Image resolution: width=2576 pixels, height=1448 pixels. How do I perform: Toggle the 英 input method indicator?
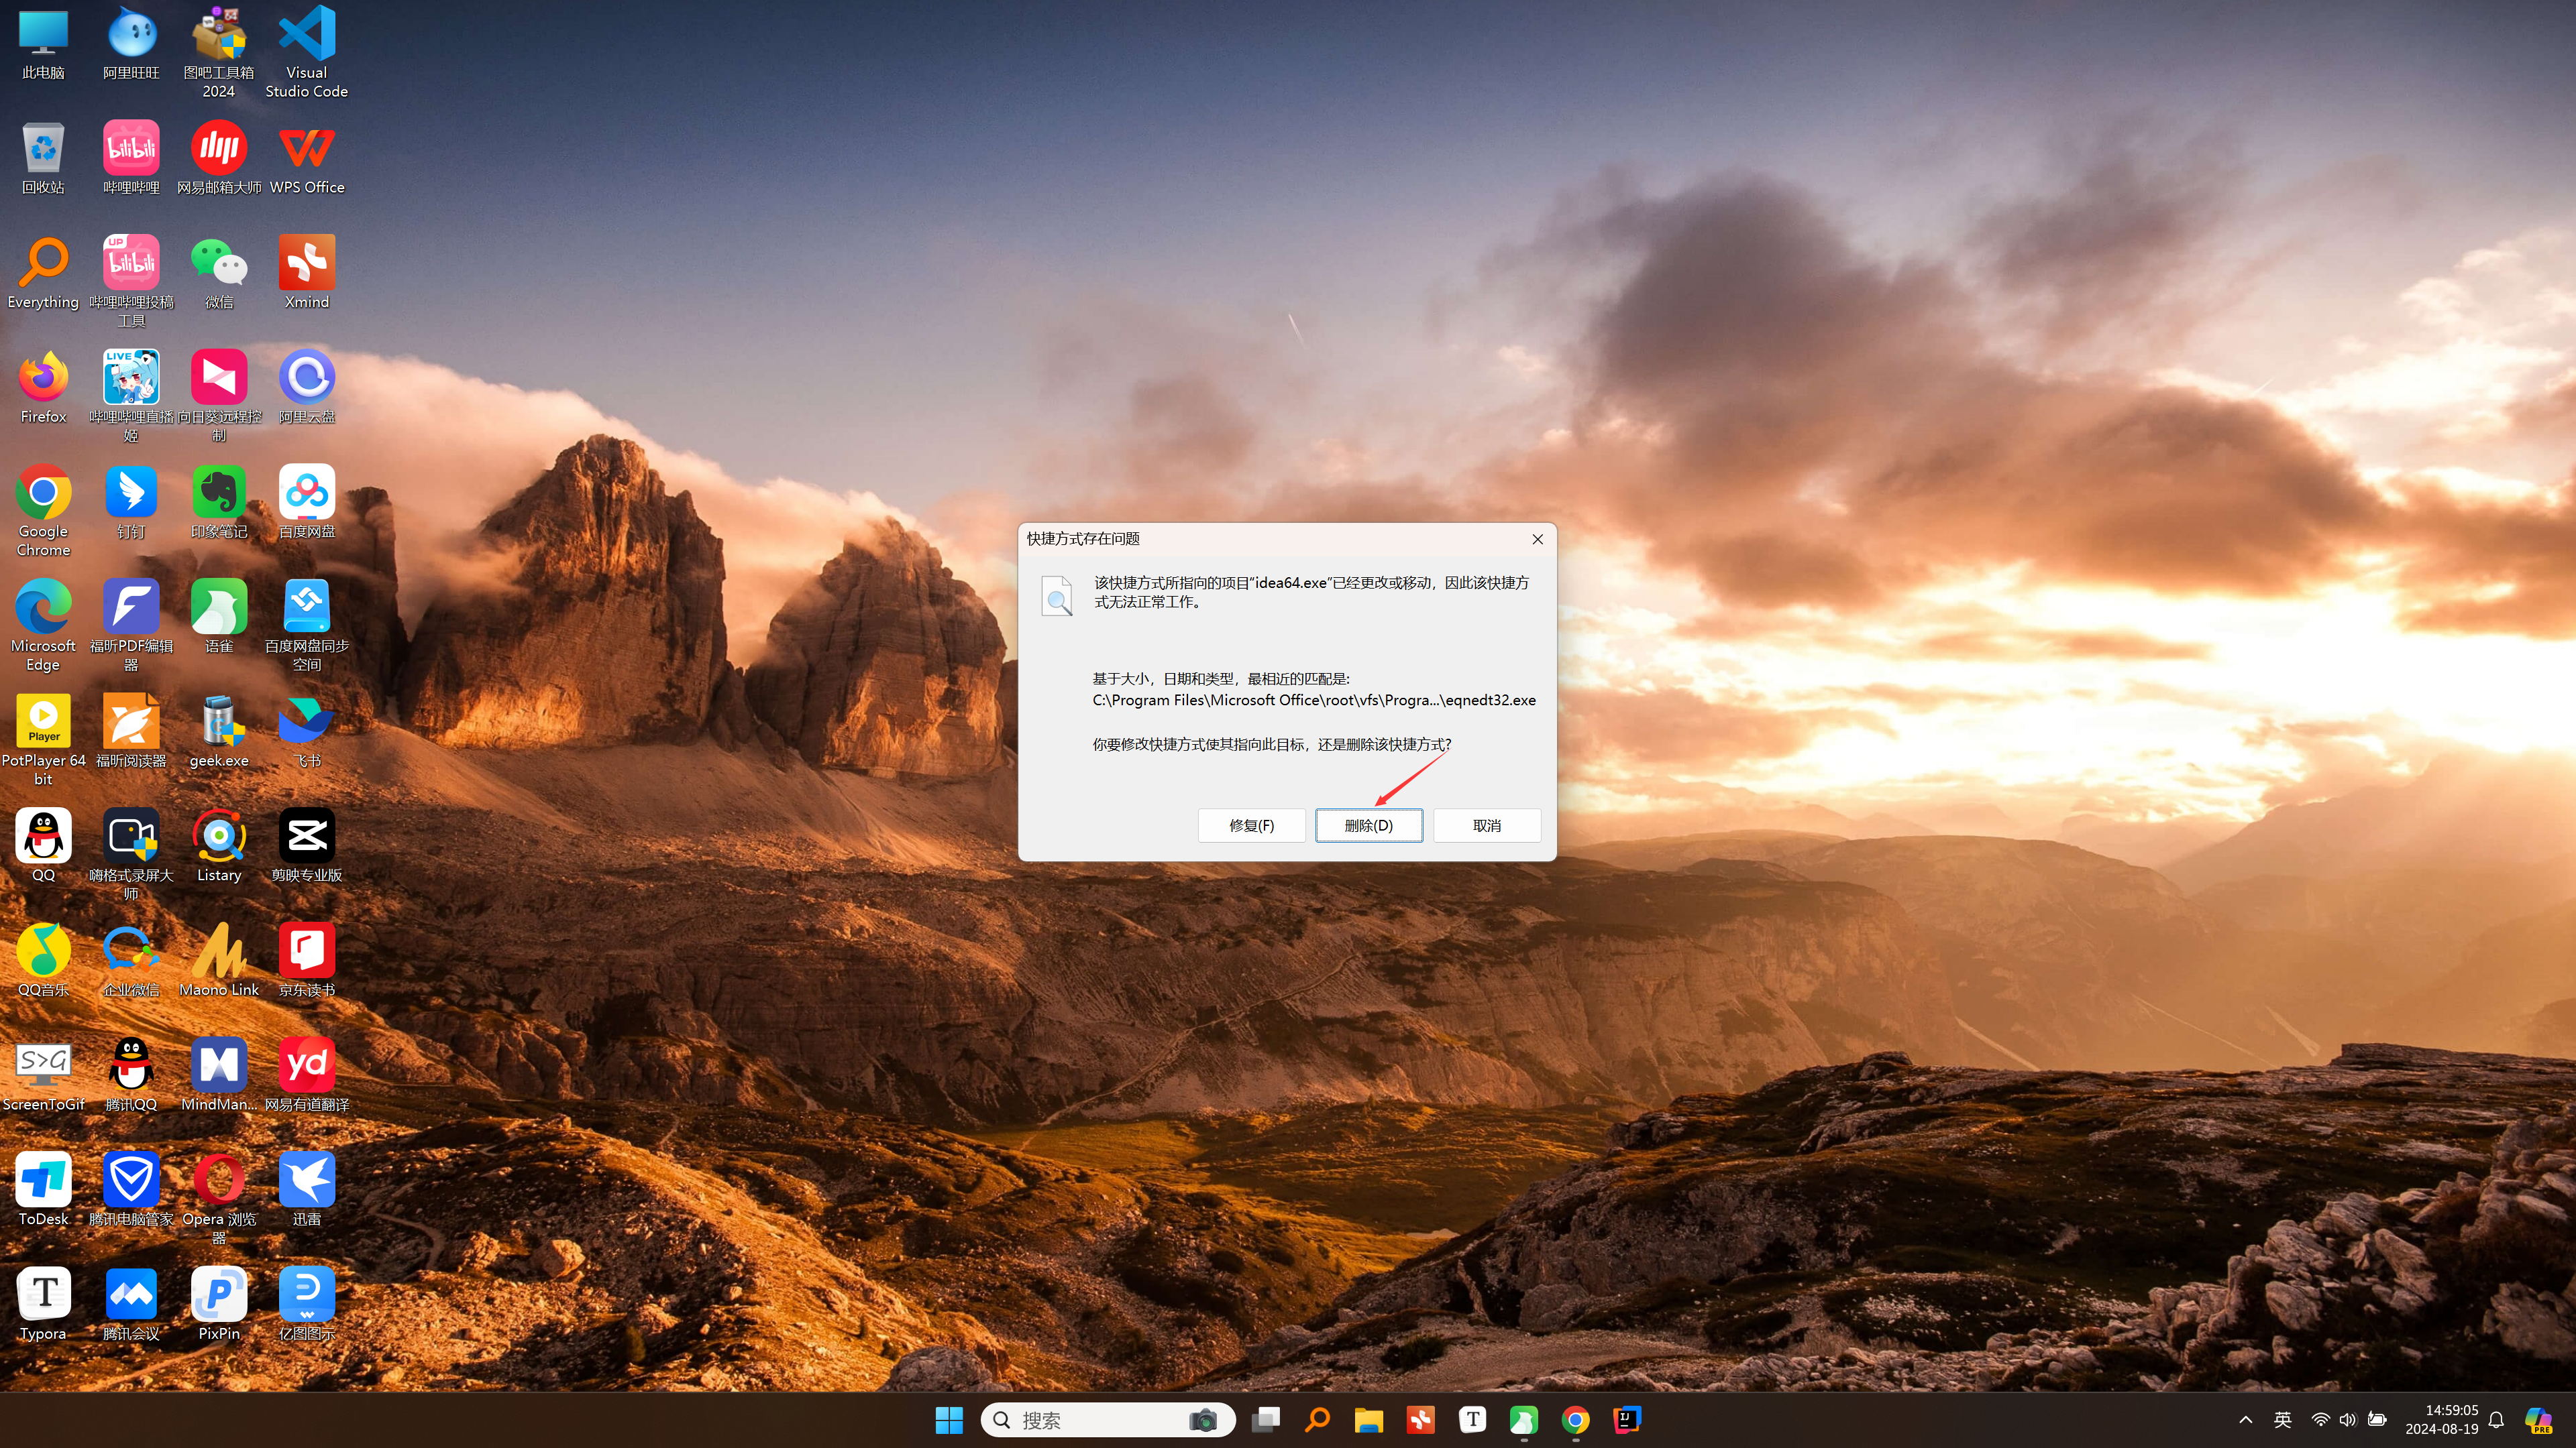pyautogui.click(x=2282, y=1419)
